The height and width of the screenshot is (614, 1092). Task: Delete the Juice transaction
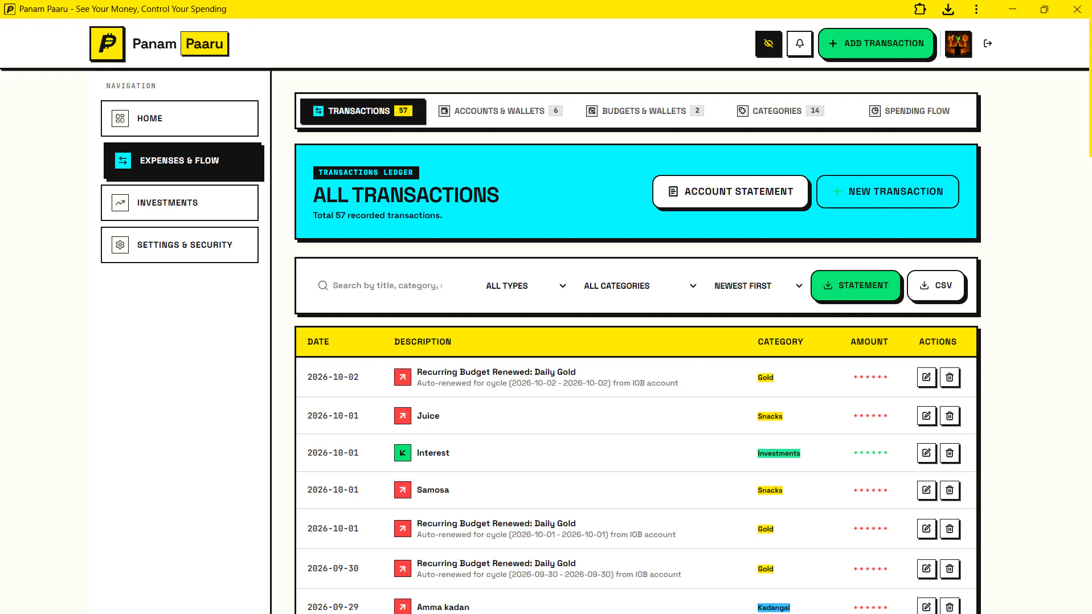pyautogui.click(x=949, y=416)
